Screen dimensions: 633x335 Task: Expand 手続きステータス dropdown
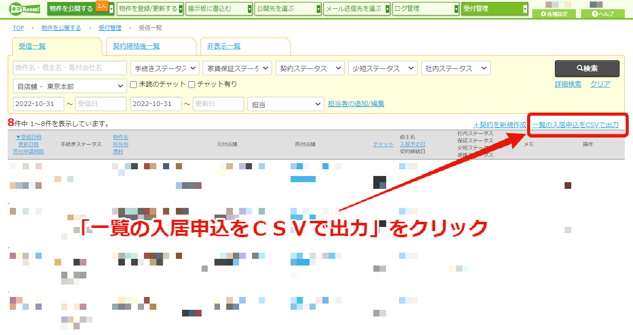(x=165, y=68)
